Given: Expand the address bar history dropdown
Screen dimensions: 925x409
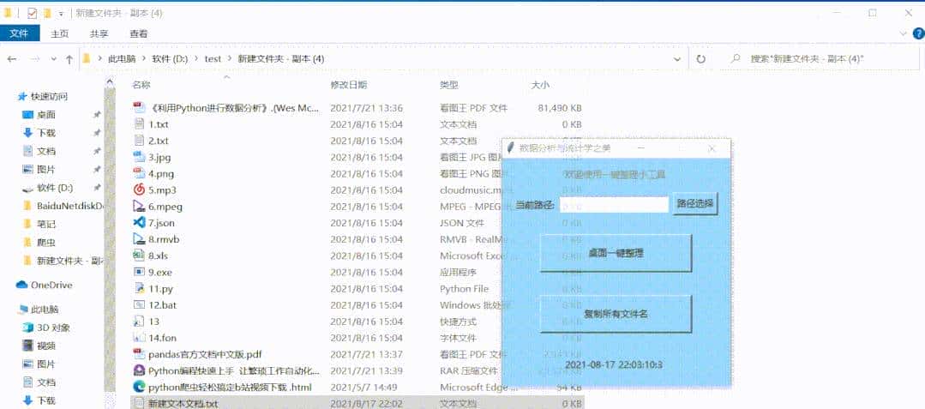Looking at the screenshot, I should tap(677, 59).
